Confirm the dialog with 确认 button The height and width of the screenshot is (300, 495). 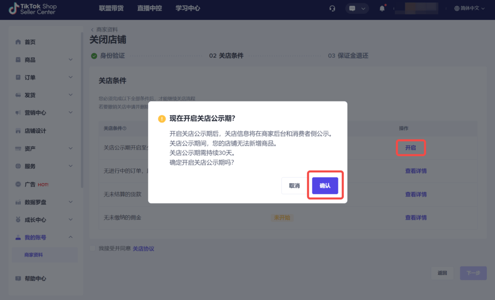tap(325, 185)
